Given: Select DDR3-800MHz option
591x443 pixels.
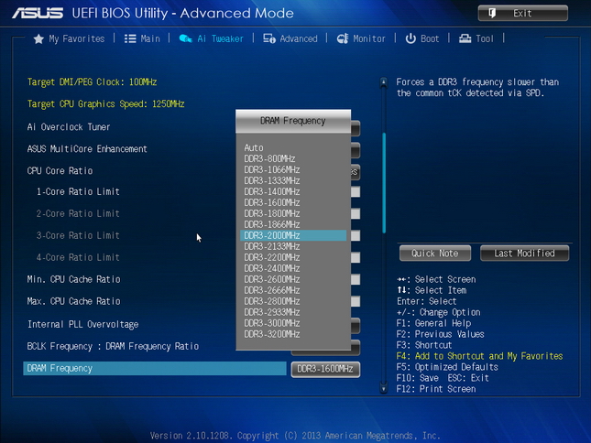Looking at the screenshot, I should click(269, 159).
